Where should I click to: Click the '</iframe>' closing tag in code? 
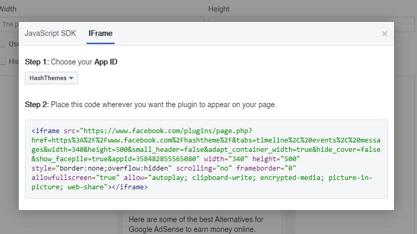tap(130, 187)
